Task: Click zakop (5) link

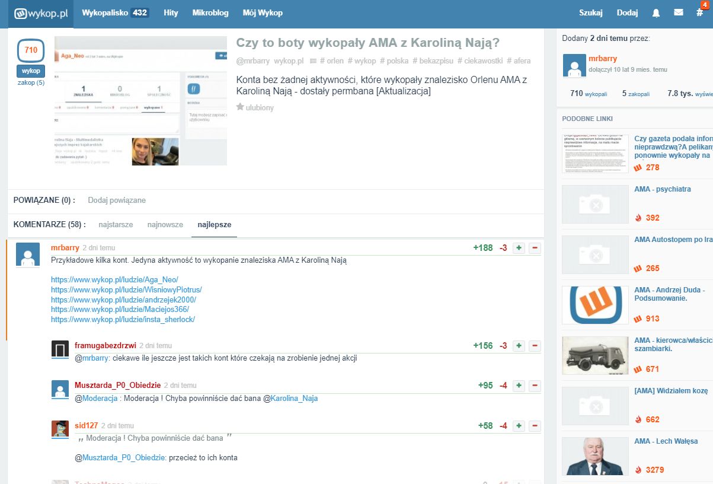Action: (x=31, y=82)
